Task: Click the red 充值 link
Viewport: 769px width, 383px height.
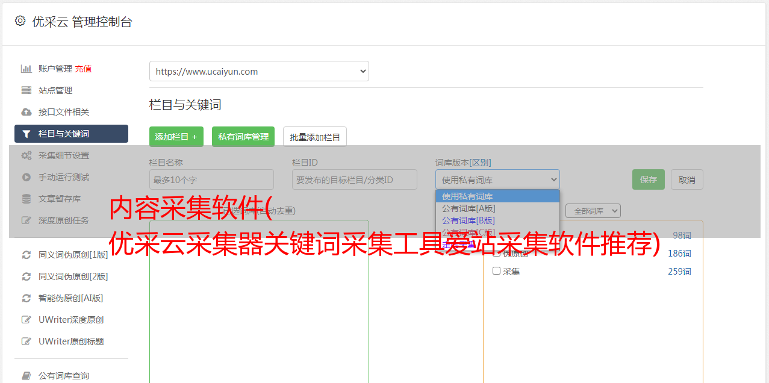Action: pos(84,69)
